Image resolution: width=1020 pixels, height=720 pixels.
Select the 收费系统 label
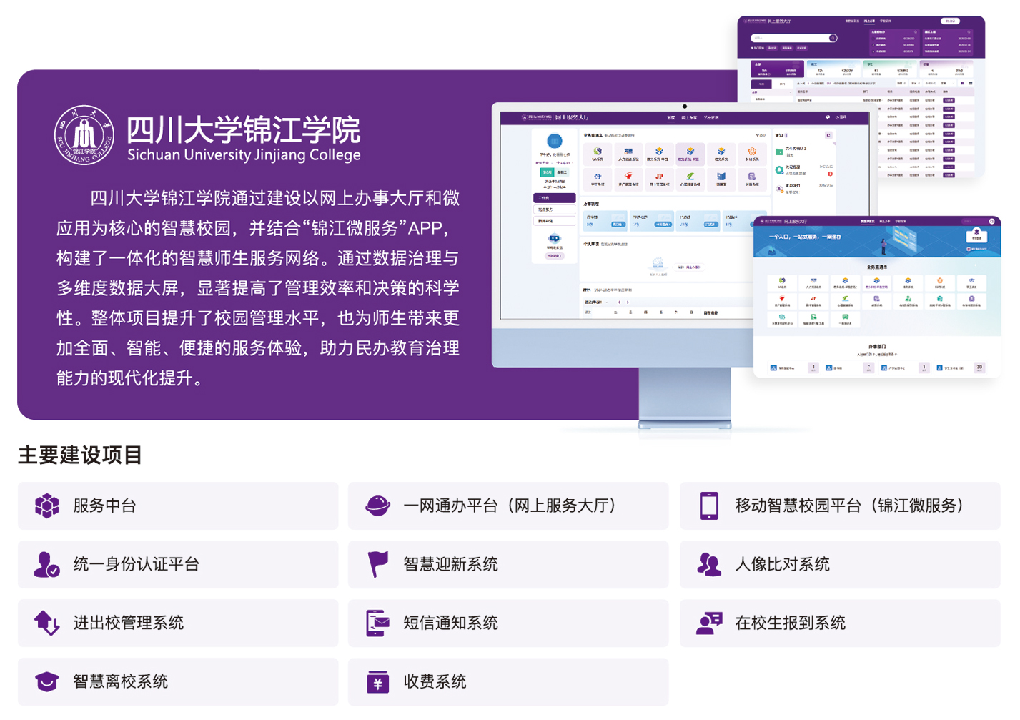point(435,681)
